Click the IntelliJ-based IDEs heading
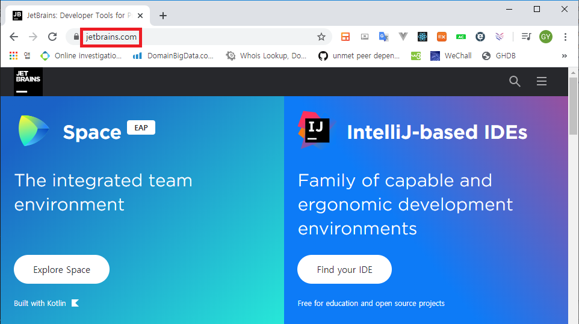 coord(437,132)
